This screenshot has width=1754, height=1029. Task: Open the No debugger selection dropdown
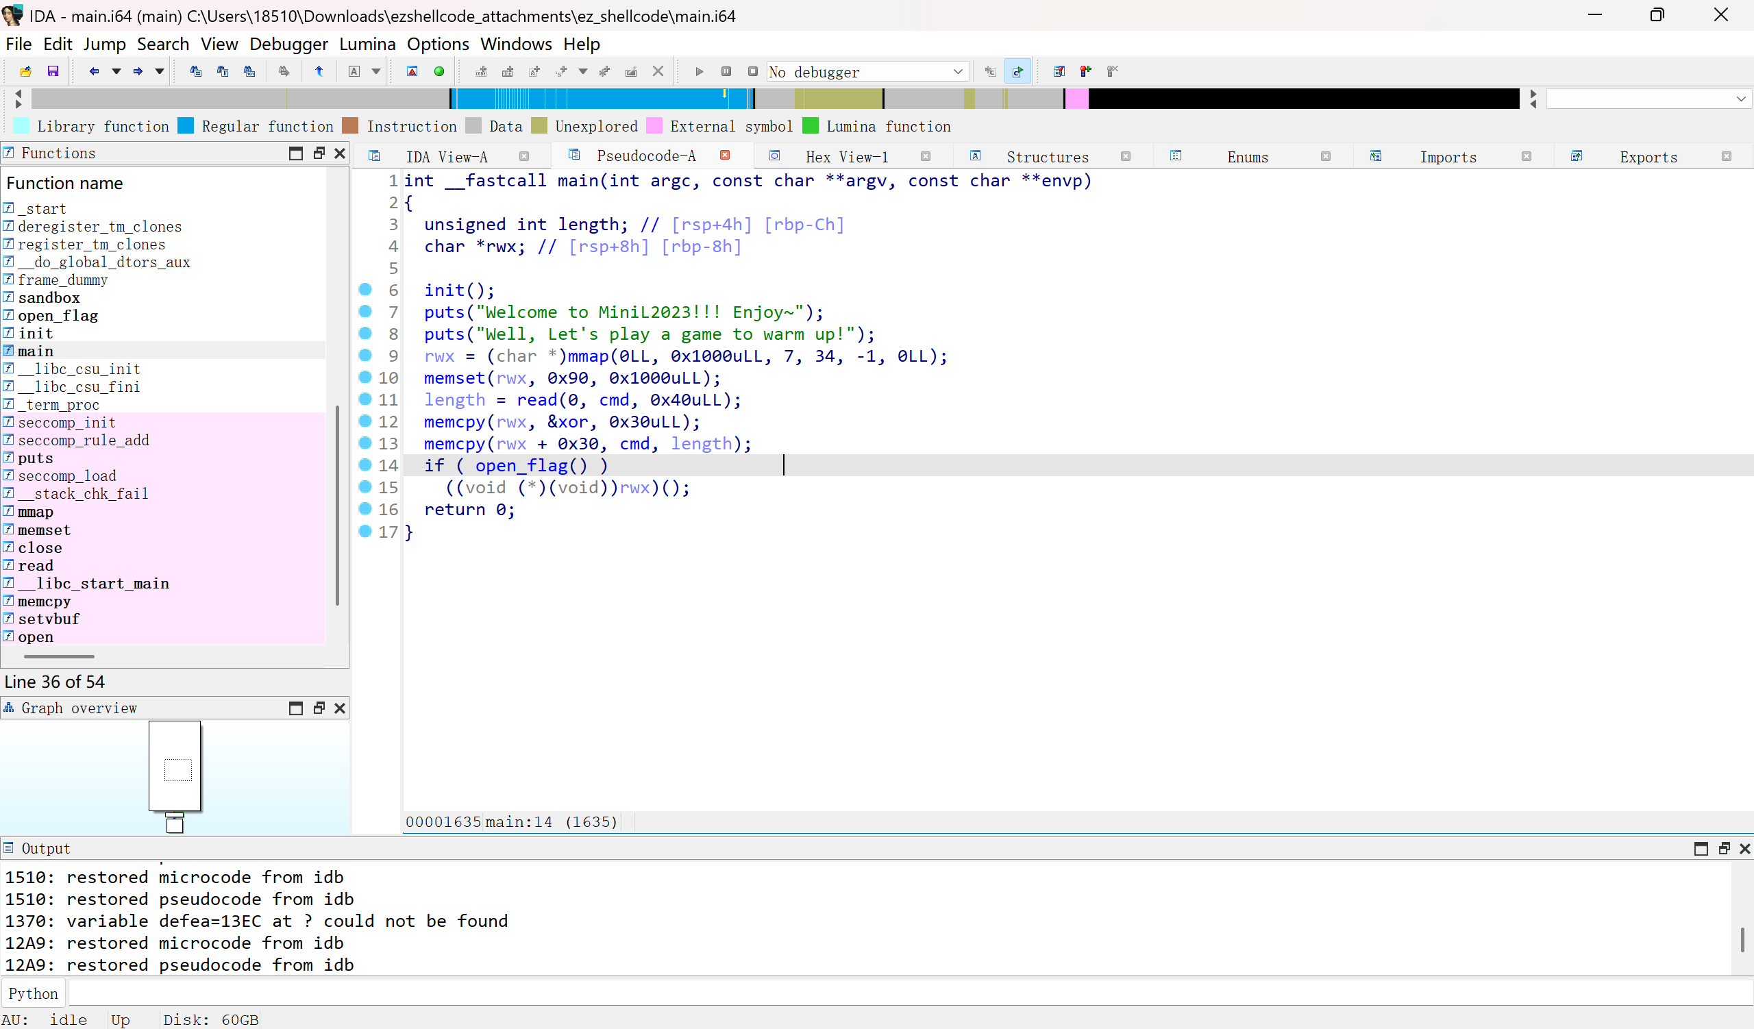point(868,72)
